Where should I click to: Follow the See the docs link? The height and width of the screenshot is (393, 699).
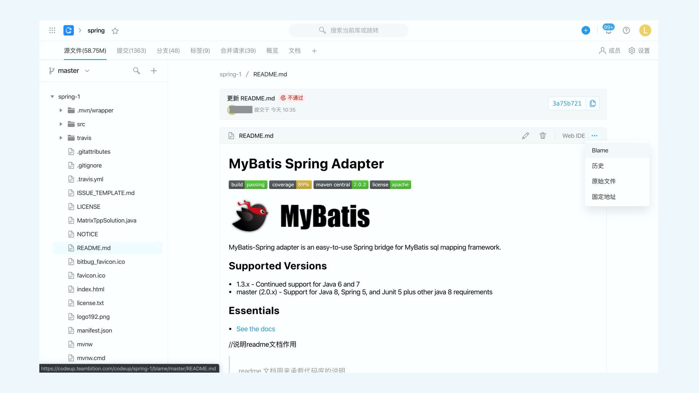256,329
